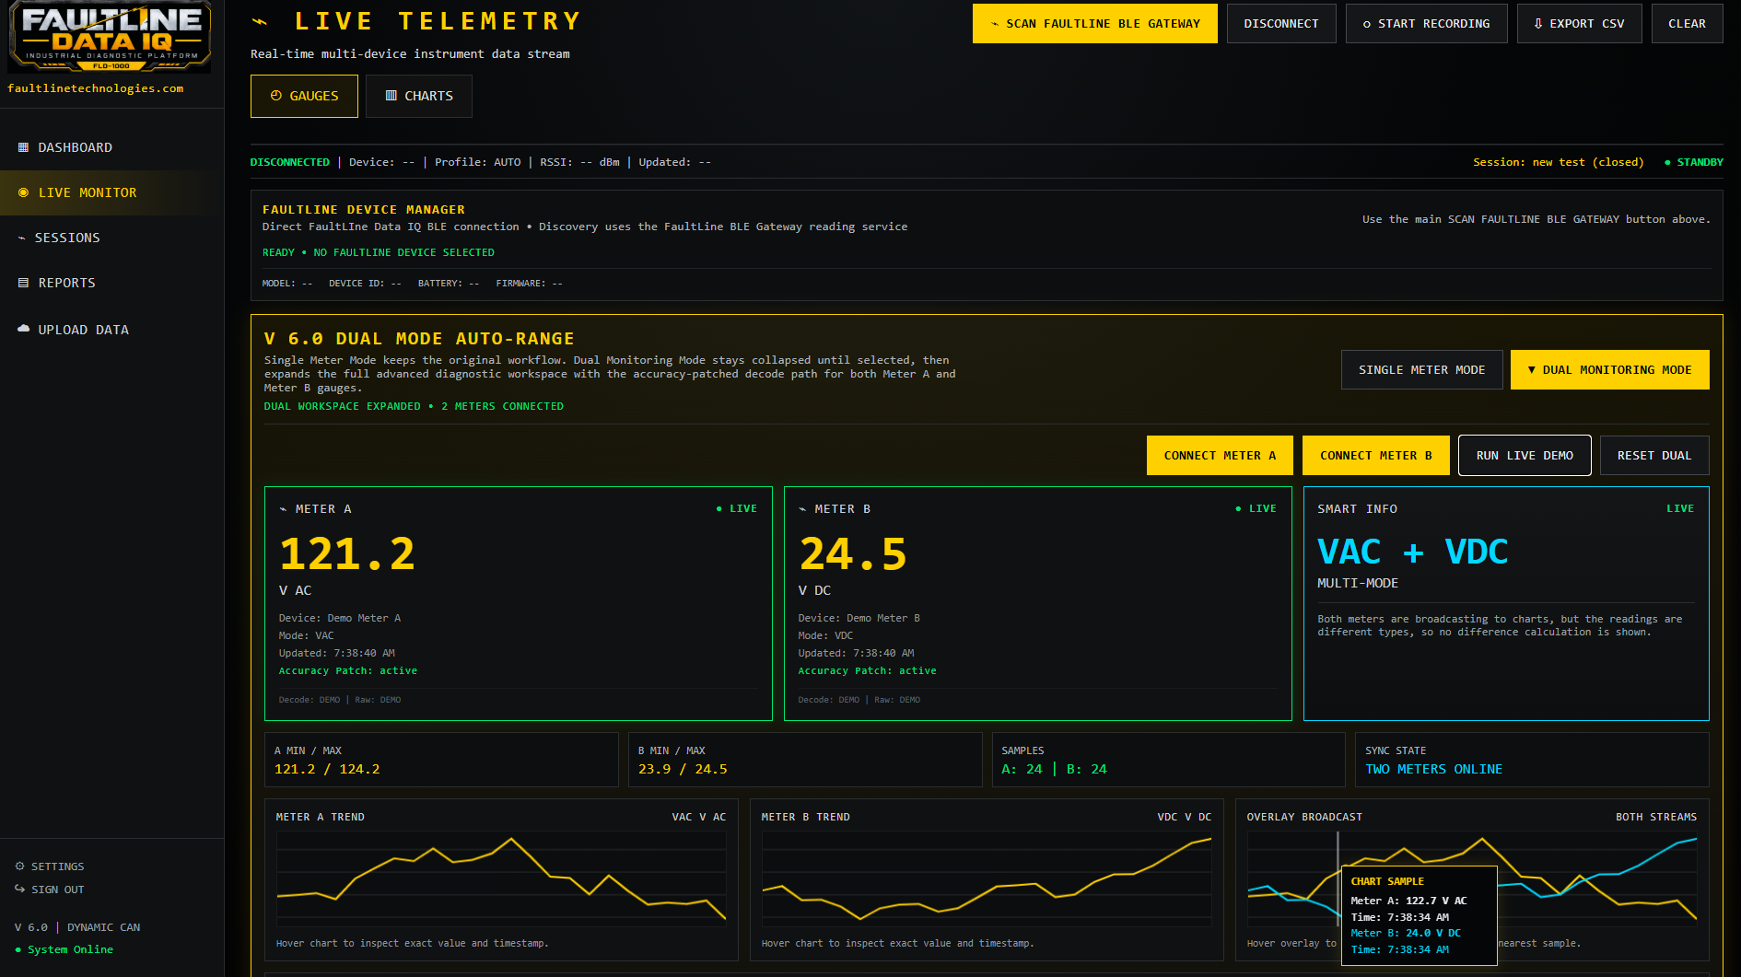Click the Meter A trend chart
This screenshot has height=977, width=1741.
point(501,879)
